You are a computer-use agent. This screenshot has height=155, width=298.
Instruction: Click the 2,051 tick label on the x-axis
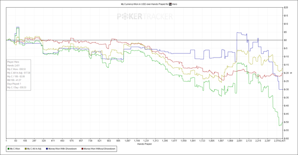[239, 141]
